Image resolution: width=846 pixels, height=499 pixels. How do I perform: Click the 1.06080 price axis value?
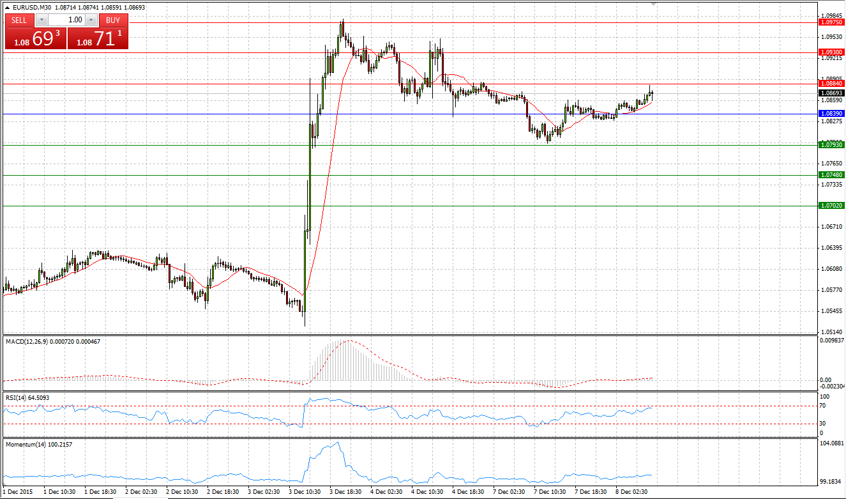coord(833,269)
